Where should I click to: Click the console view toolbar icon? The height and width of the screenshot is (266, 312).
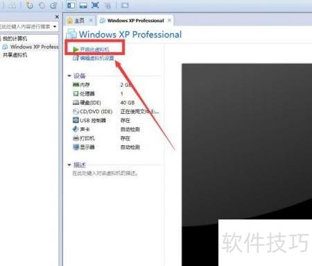coord(125,6)
